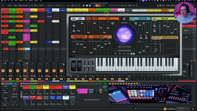Viewport: 197px width, 111px height.
Task: Click the Rand button on Harmony Strip
Action: (74, 84)
